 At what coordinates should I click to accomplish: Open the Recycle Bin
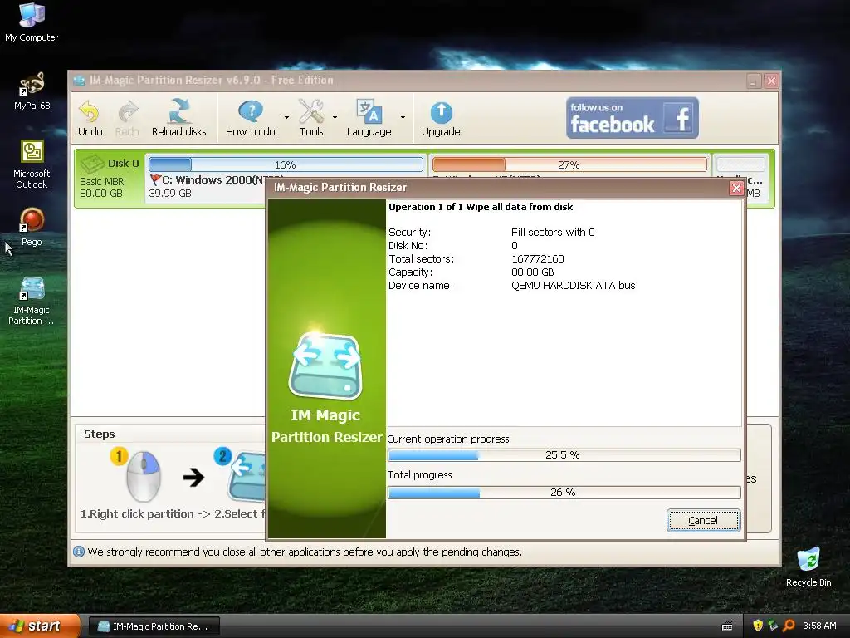pyautogui.click(x=808, y=567)
